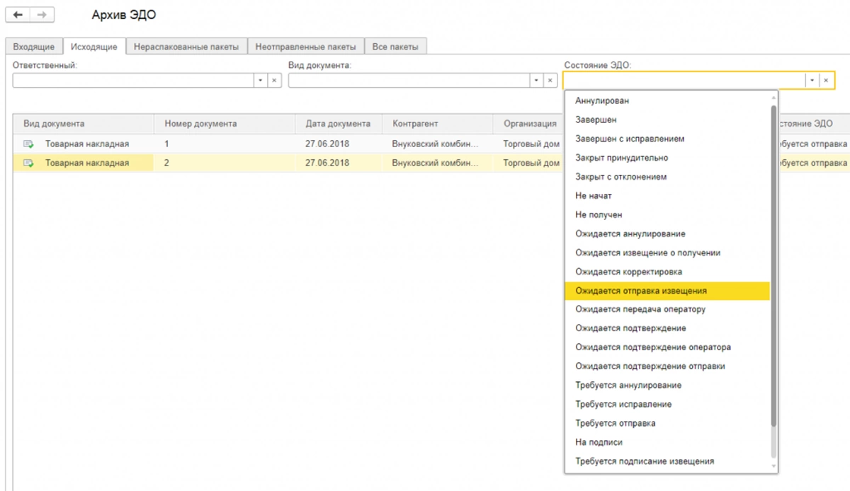The image size is (850, 491).
Task: Expand the Ответственный dropdown arrow
Action: tap(260, 81)
